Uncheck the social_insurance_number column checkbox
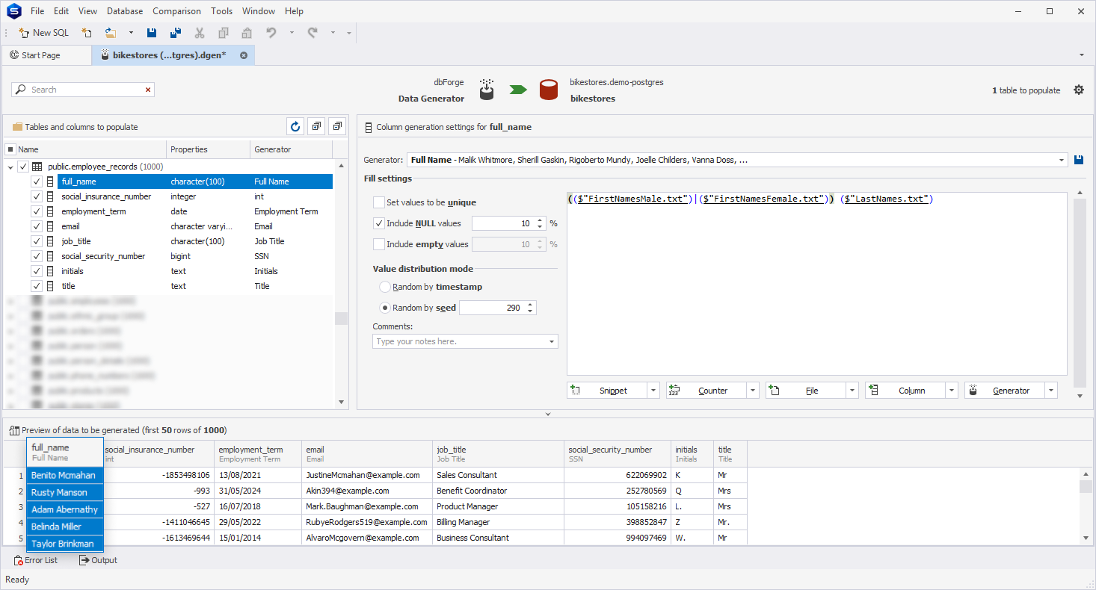The width and height of the screenshot is (1096, 590). [x=37, y=196]
